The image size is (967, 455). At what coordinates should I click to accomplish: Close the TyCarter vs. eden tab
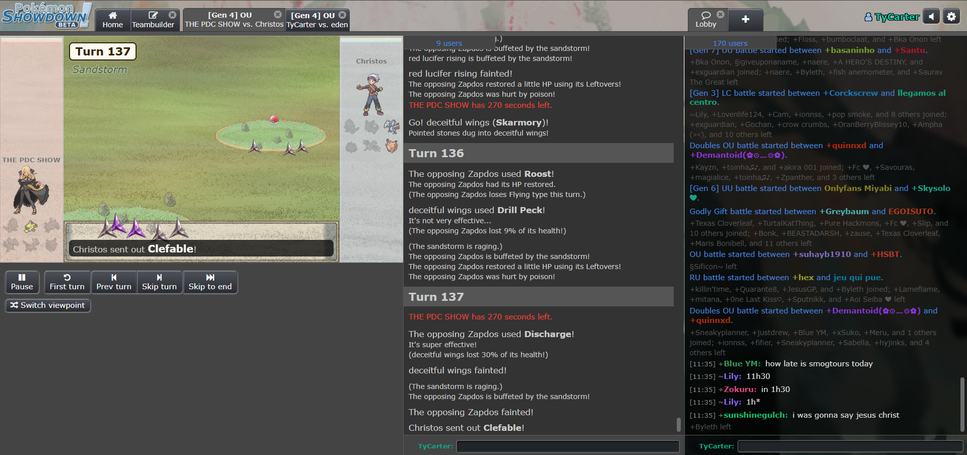[342, 15]
